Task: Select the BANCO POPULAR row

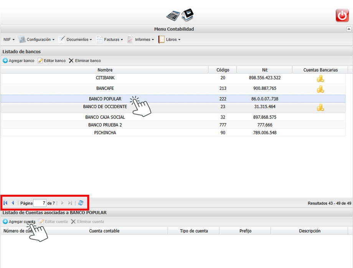Action: 173,99
